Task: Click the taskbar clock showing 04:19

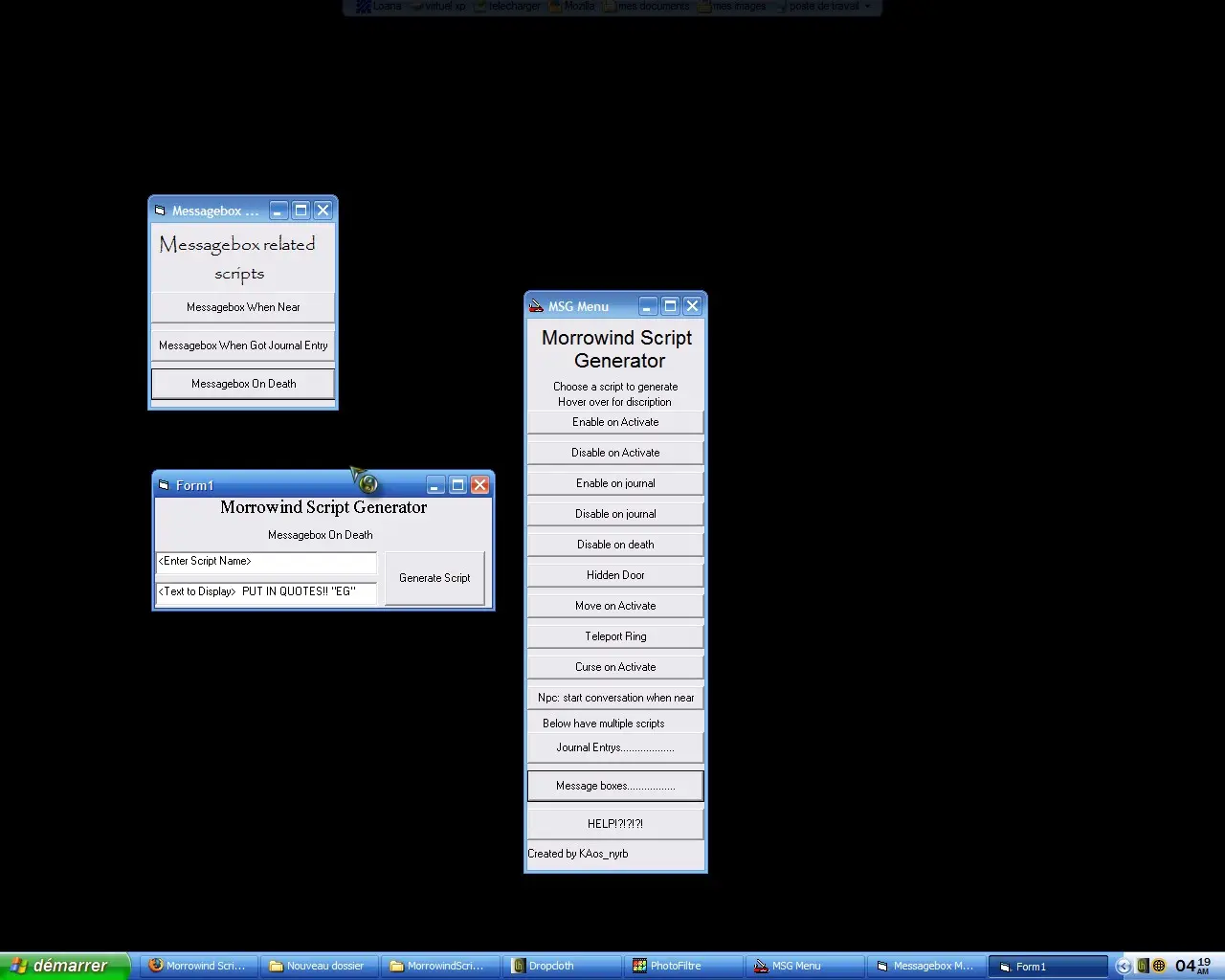Action: 1193,967
